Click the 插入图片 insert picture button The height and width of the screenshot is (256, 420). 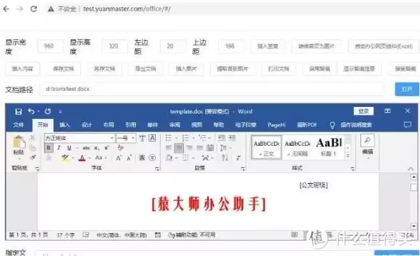(186, 69)
